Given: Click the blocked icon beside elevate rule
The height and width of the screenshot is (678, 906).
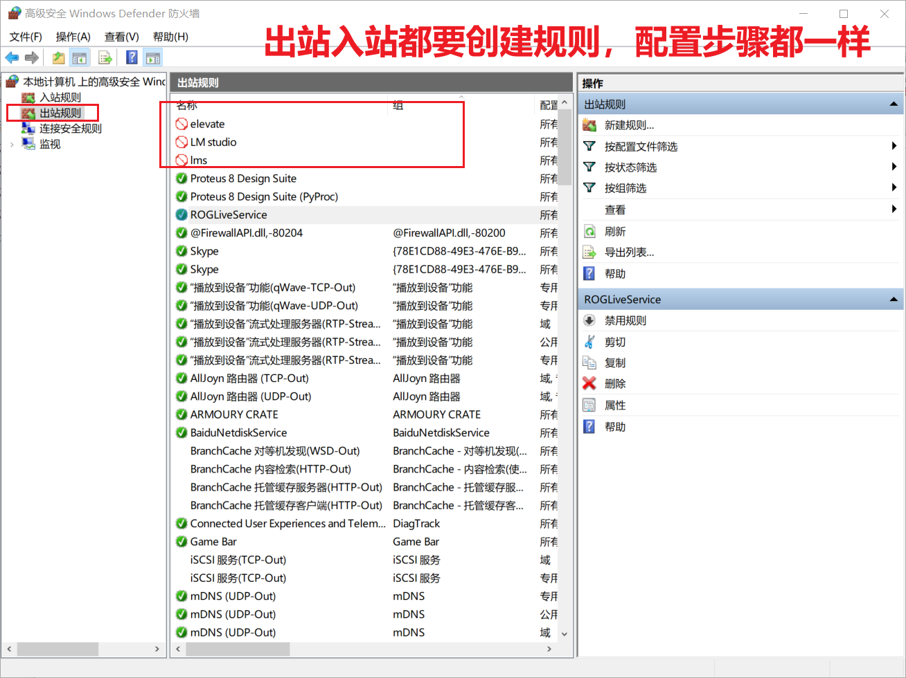Looking at the screenshot, I should [x=181, y=124].
